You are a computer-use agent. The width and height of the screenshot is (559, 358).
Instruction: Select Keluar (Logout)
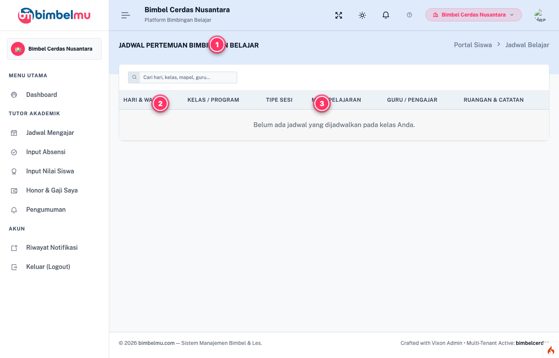[48, 267]
